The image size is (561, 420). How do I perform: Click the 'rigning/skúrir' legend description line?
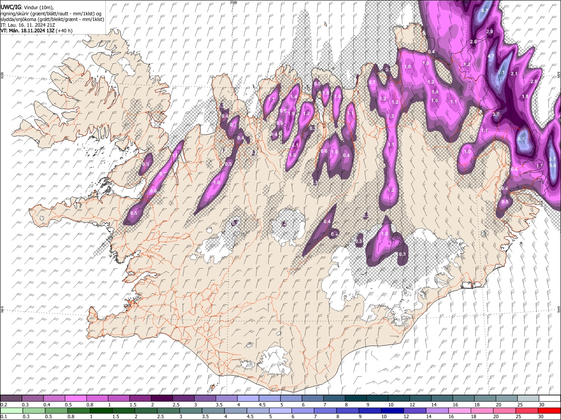tap(51, 14)
